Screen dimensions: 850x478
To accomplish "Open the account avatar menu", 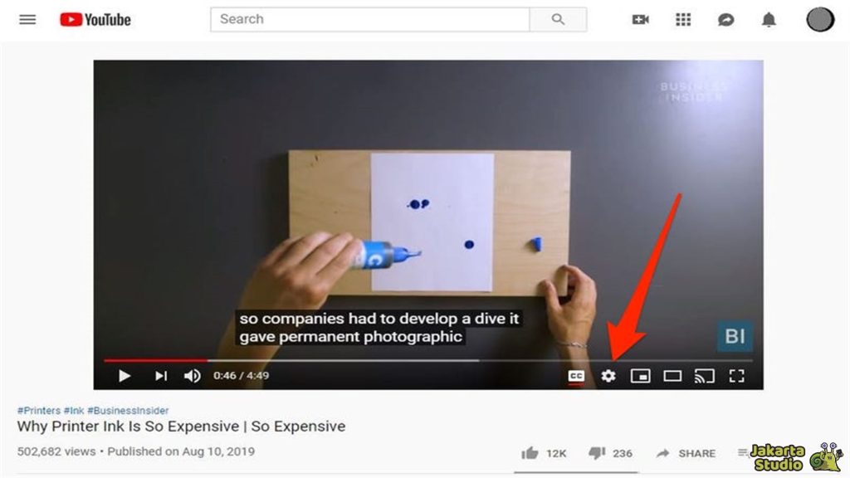I will tap(820, 20).
